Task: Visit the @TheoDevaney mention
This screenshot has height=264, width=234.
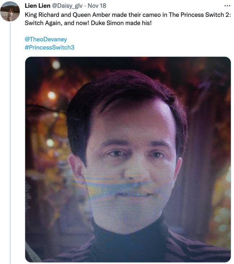Action: coord(46,39)
